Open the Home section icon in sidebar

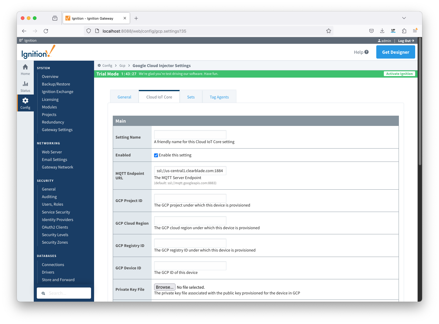click(25, 67)
